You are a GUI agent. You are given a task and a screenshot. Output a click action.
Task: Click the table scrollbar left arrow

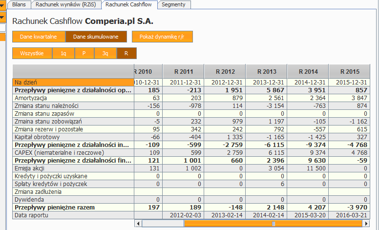point(138,224)
